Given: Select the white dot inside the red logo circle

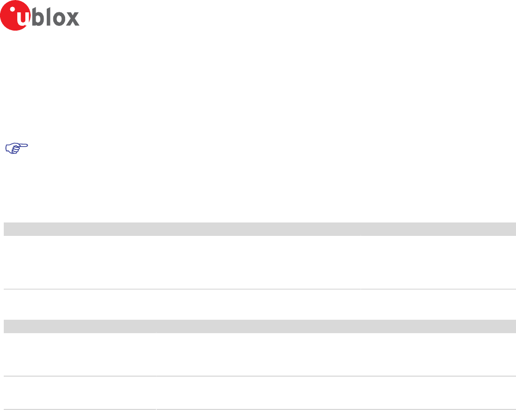Looking at the screenshot, I should point(12,9).
